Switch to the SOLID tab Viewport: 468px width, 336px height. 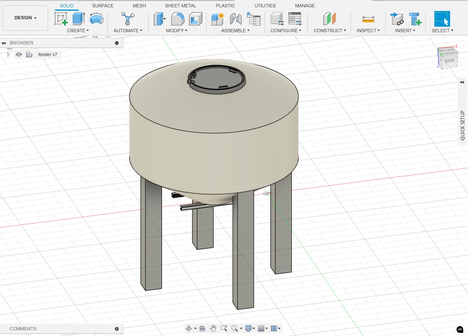tap(67, 6)
